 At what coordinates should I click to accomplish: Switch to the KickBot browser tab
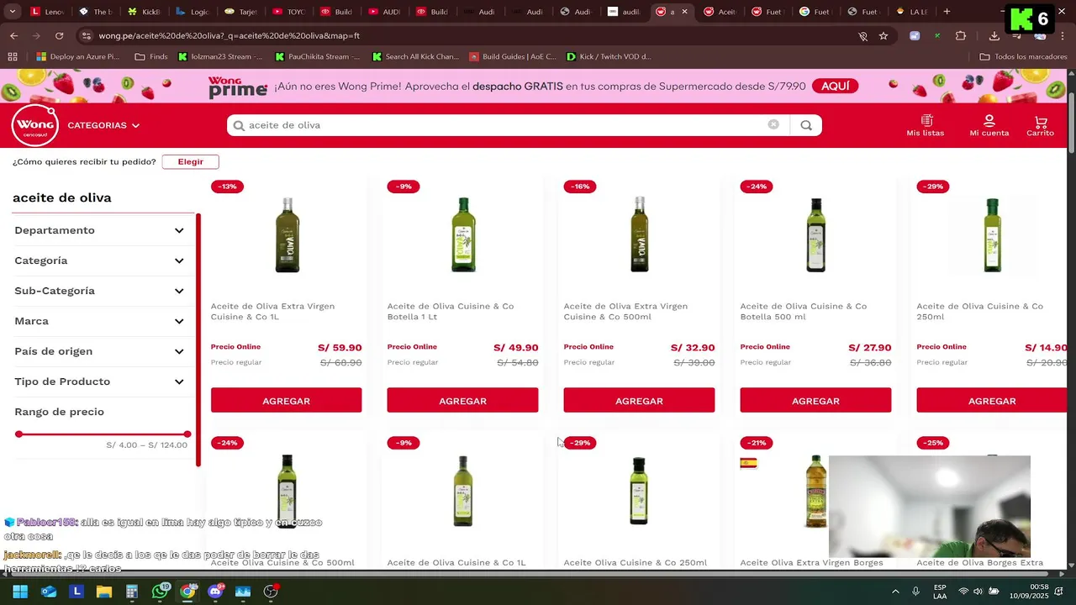[144, 12]
